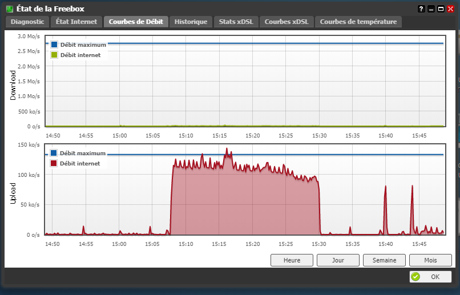Switch to État Internet tab
The width and height of the screenshot is (460, 295).
76,22
